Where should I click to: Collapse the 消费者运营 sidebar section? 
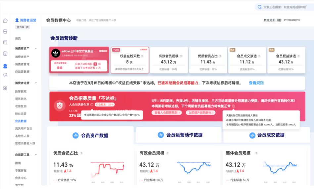pos(36,83)
